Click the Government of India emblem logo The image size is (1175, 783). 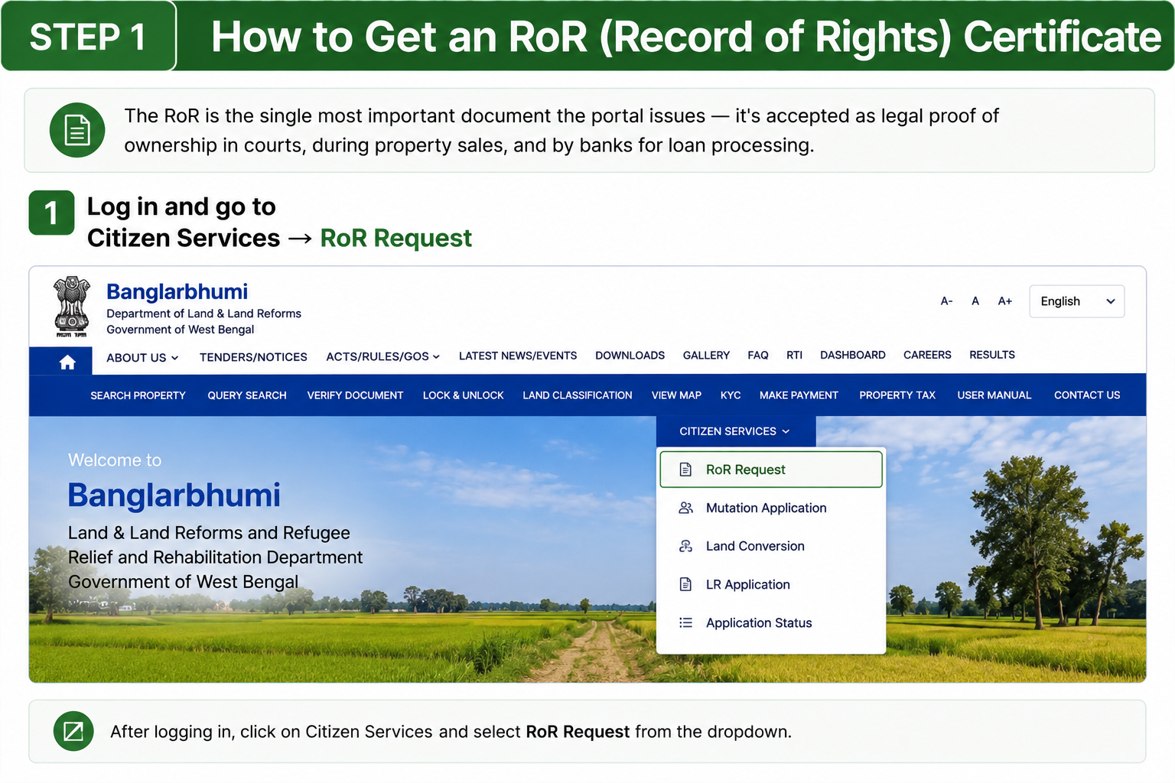(72, 307)
